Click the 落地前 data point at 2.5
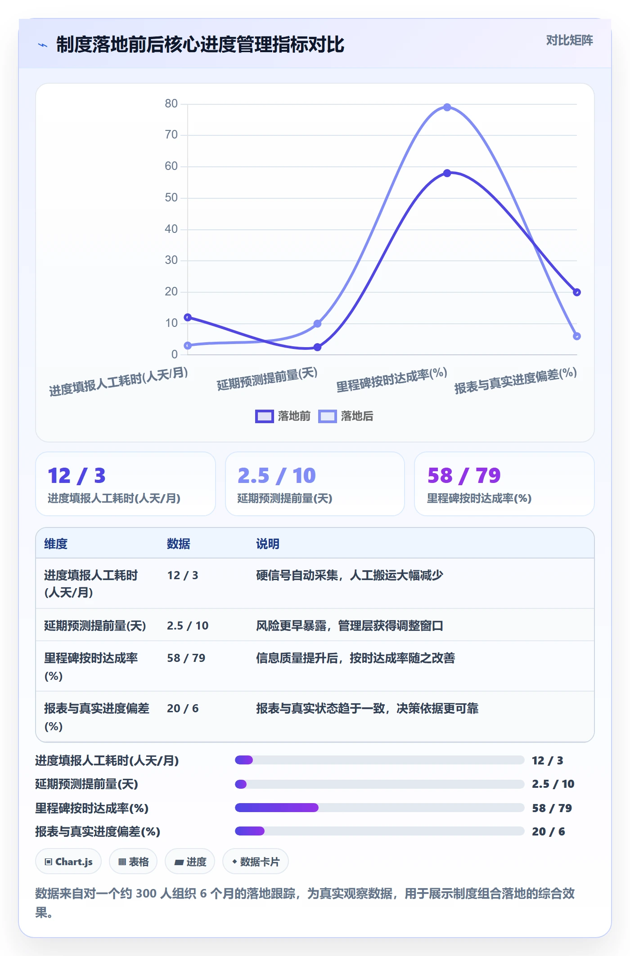 coord(317,347)
